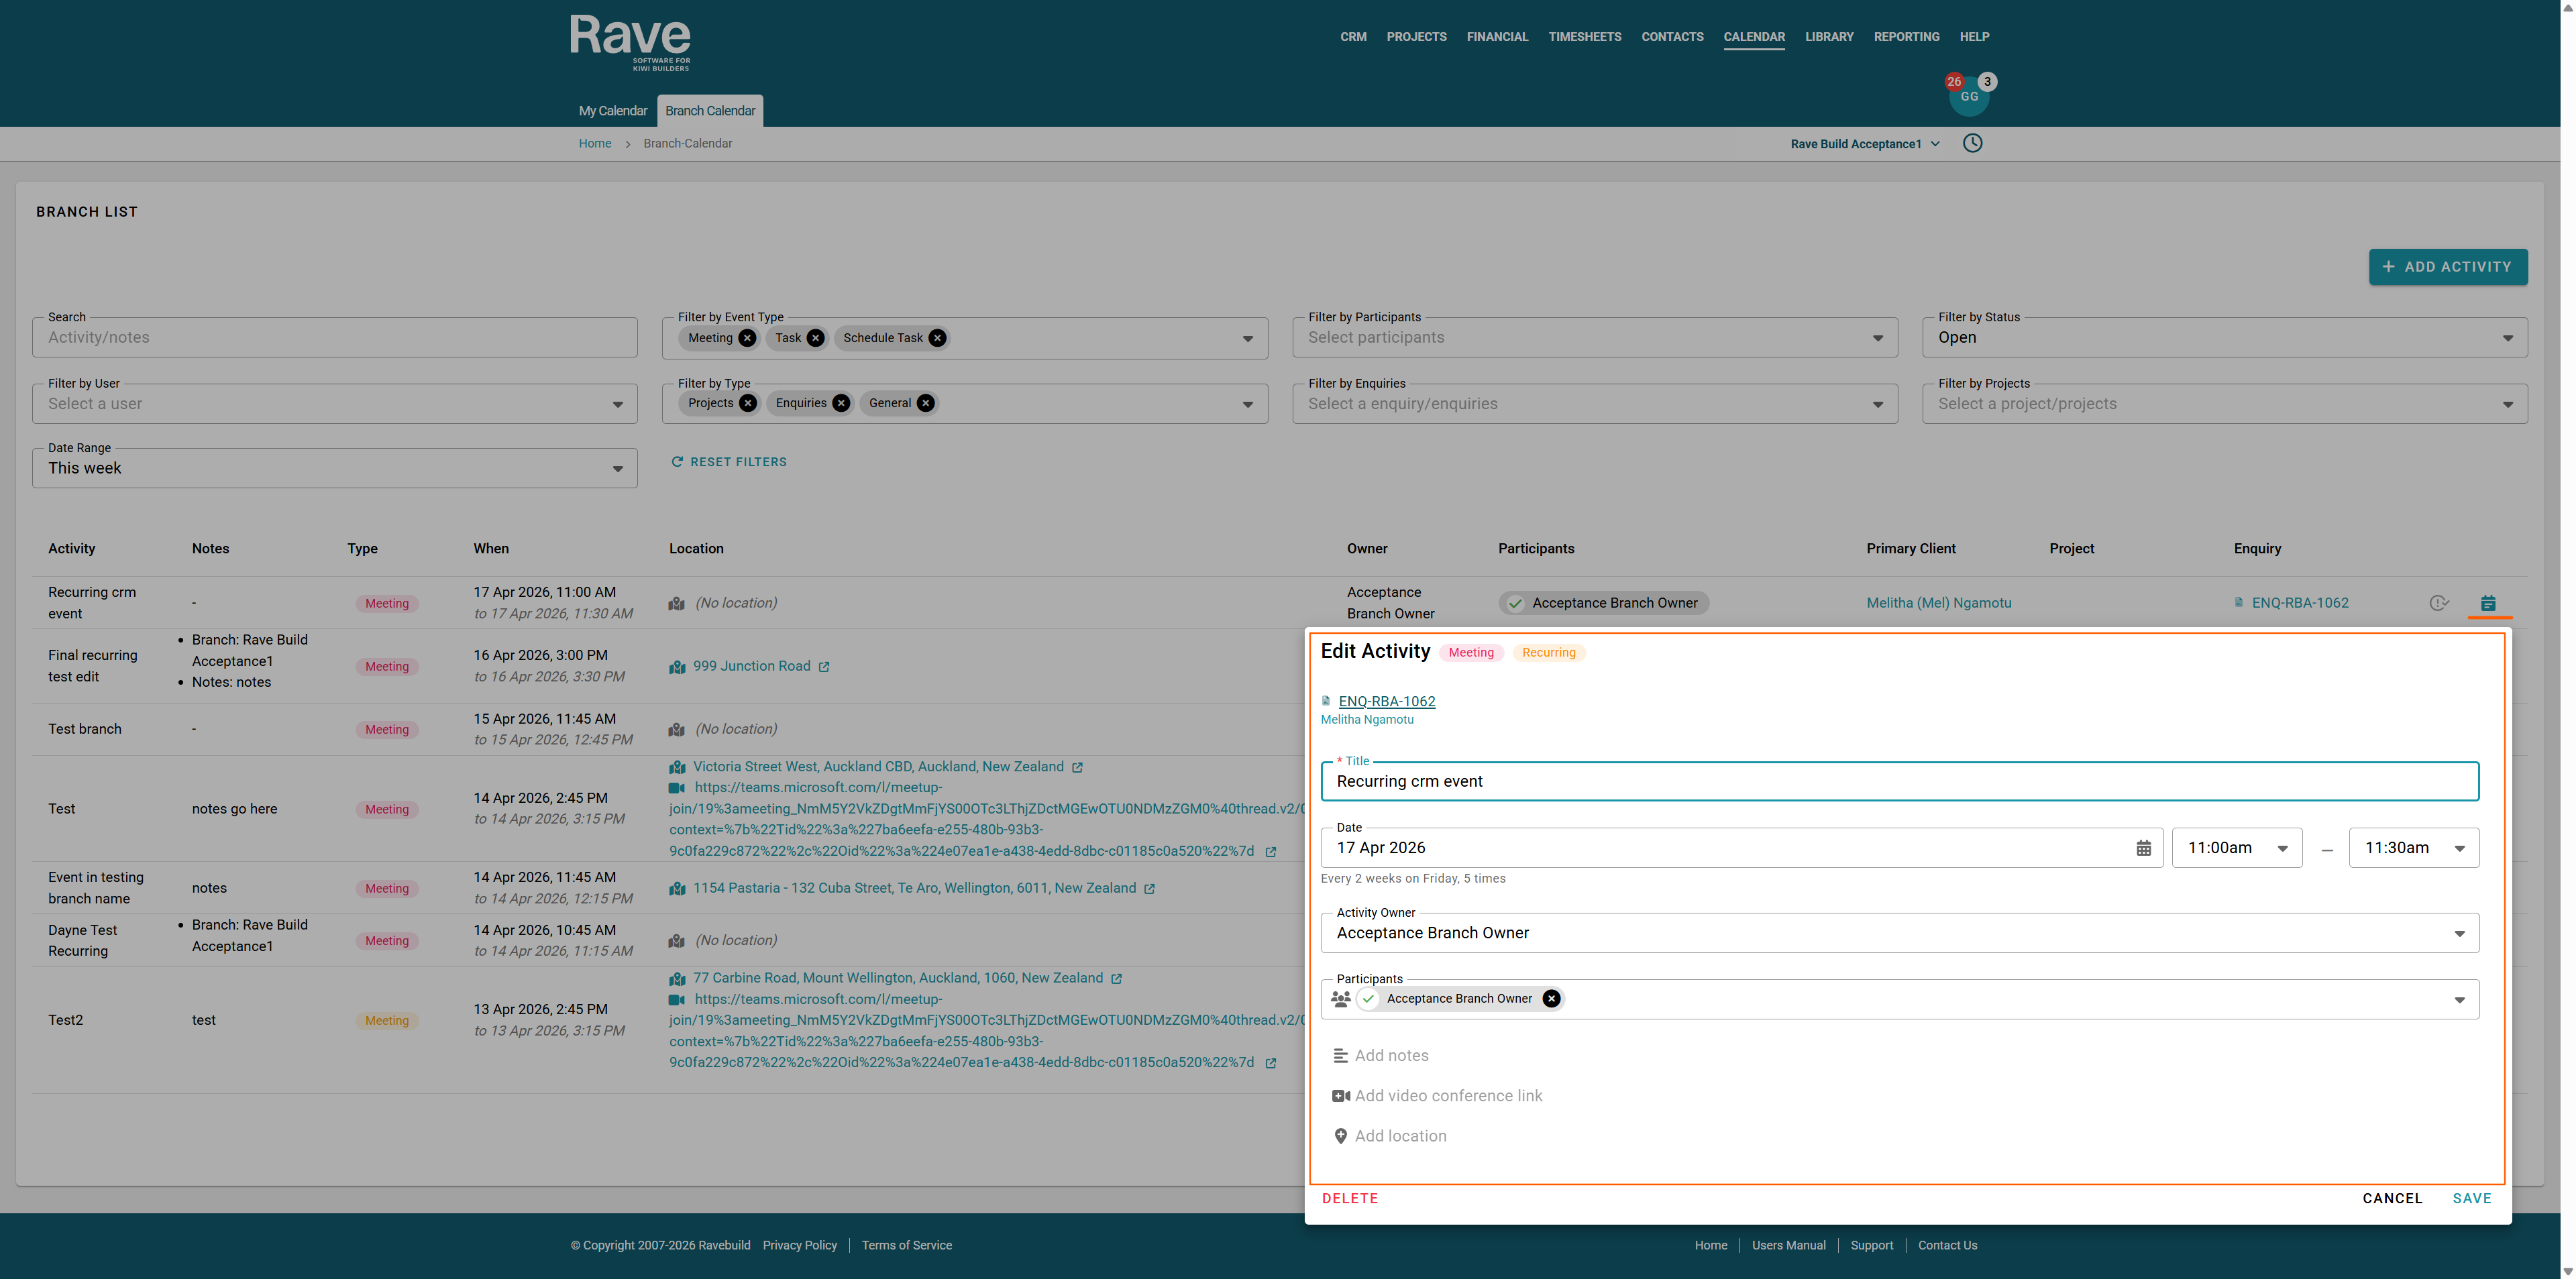Expand the Date Range dropdown
The height and width of the screenshot is (1279, 2576).
pos(617,468)
